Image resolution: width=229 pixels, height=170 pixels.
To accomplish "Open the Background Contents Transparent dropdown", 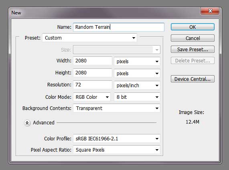I will (117, 108).
